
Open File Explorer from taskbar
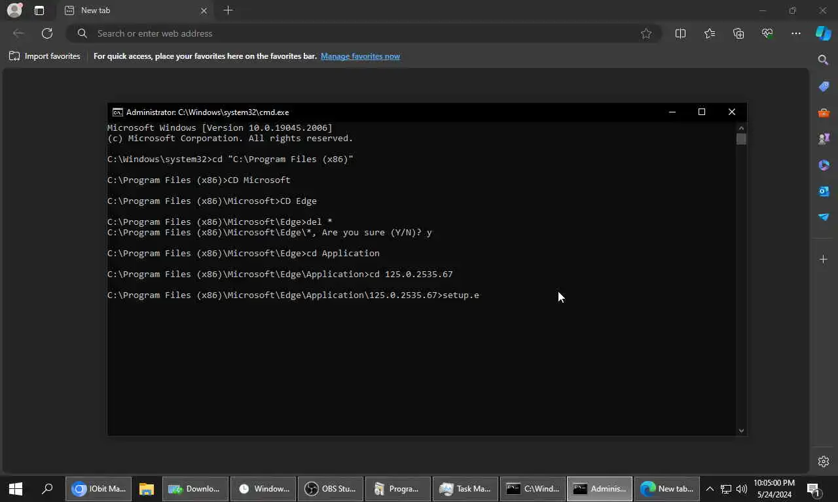(x=146, y=488)
